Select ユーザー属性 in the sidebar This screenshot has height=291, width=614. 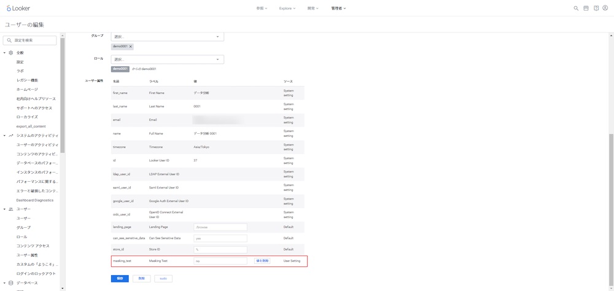tap(27, 255)
